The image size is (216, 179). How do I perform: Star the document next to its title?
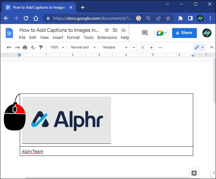(107, 30)
